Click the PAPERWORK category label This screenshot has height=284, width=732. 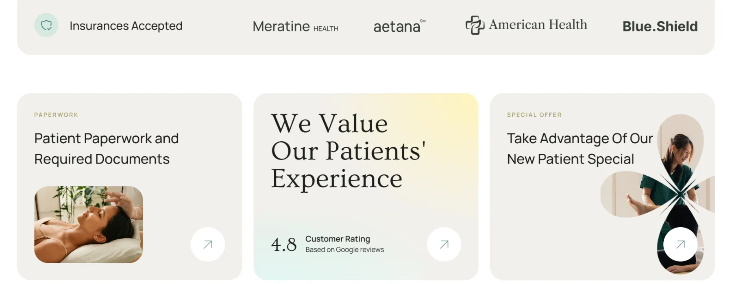(56, 115)
